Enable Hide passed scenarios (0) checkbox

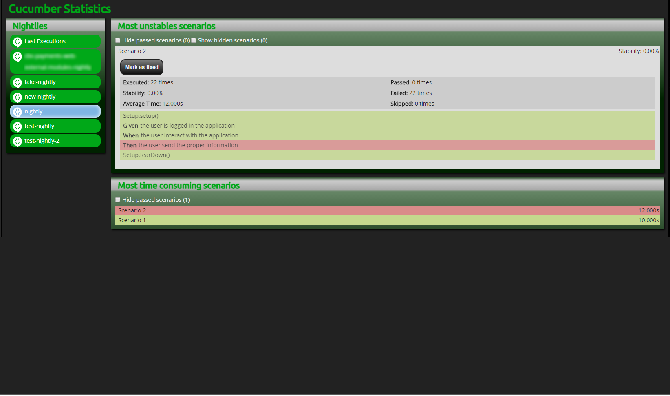coord(118,40)
